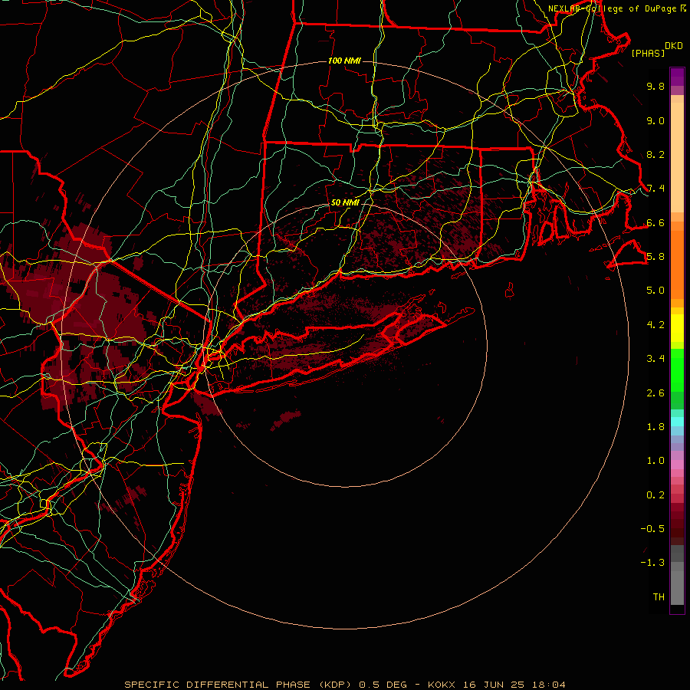Screen dimensions: 690x690
Task: Click the [PHAS] label above the color scale
Action: [x=648, y=53]
